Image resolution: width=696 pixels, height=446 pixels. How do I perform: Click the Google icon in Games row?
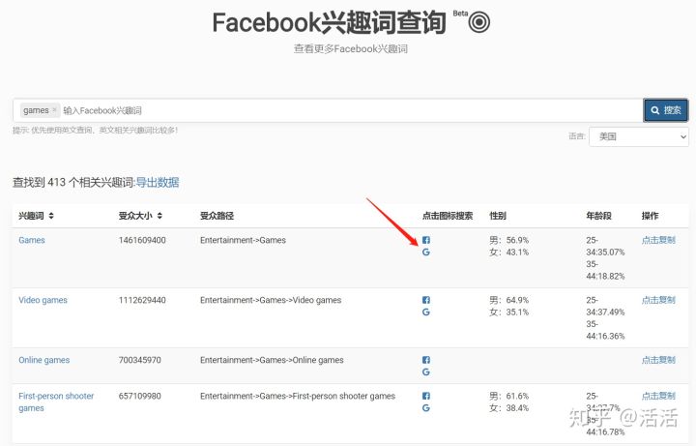426,252
